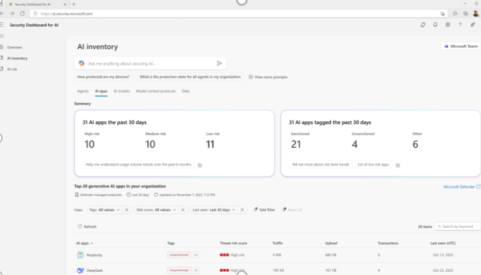The width and height of the screenshot is (481, 275).
Task: Open Overview in the sidebar
Action: coord(15,47)
